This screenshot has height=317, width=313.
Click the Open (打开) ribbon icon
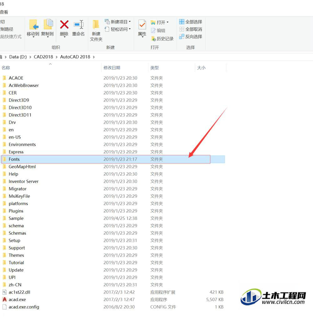pyautogui.click(x=153, y=22)
